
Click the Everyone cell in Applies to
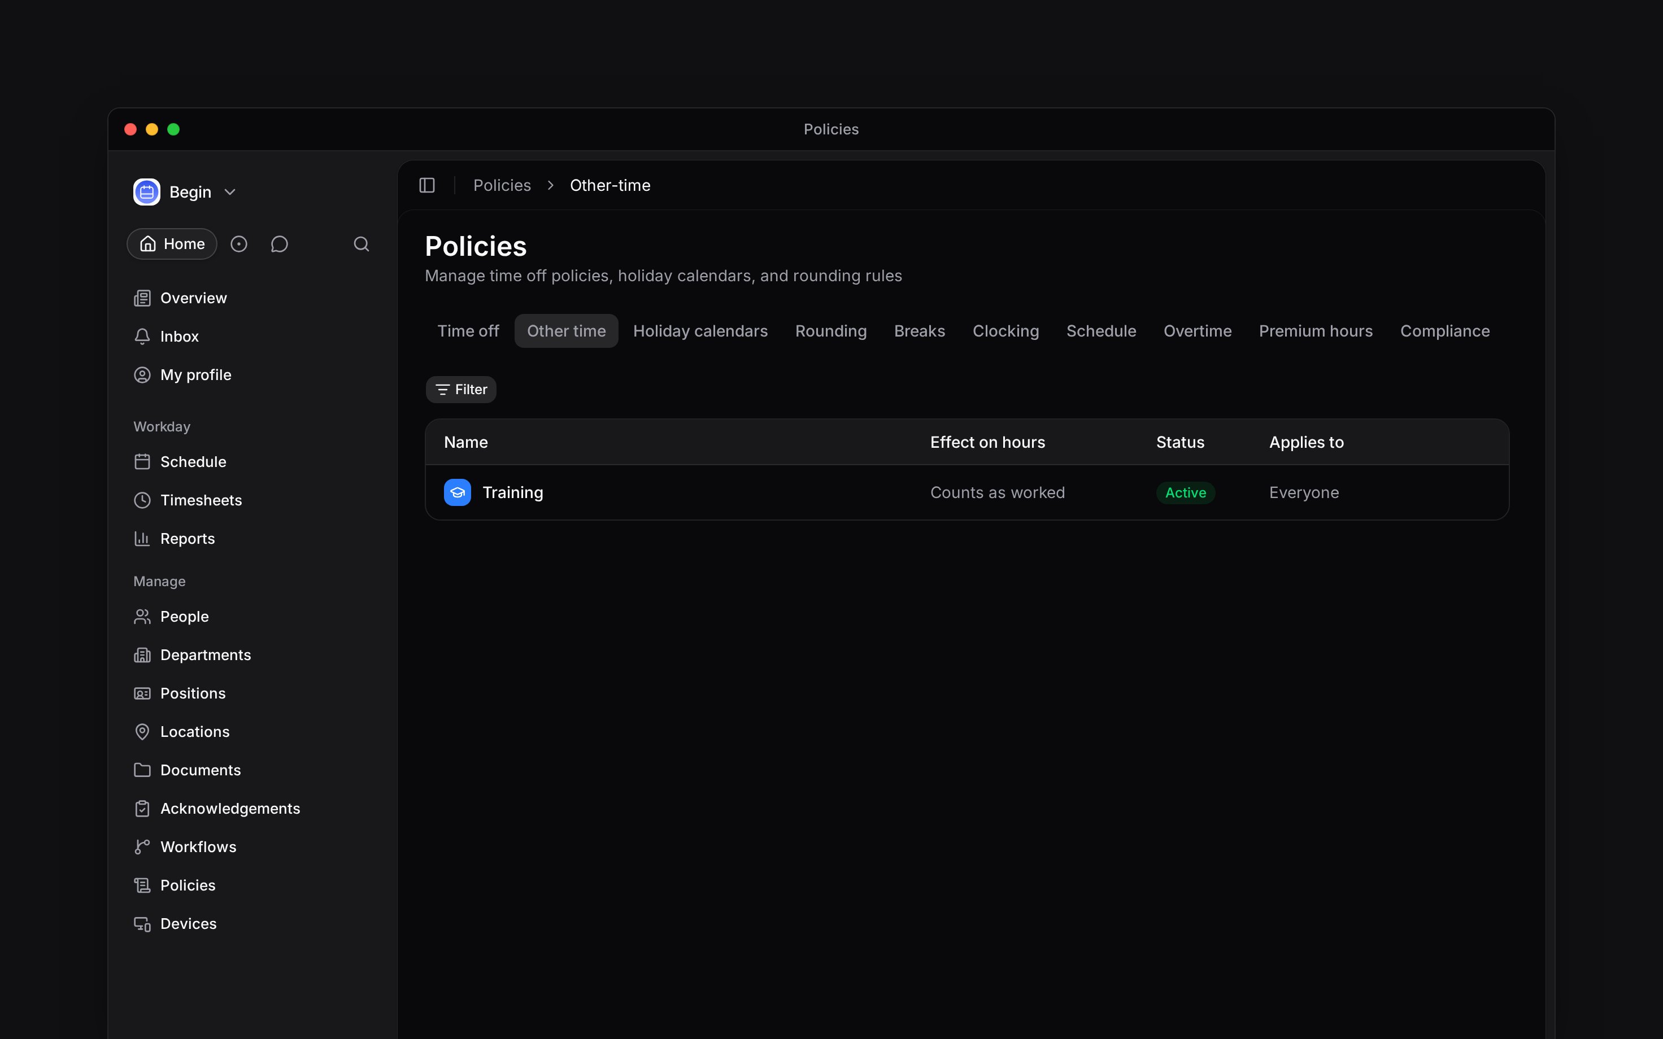[x=1304, y=493]
